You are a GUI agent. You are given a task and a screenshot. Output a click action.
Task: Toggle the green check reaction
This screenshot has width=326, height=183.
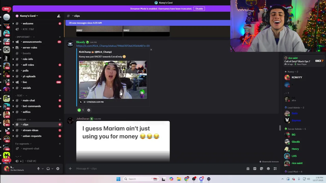coord(81,110)
